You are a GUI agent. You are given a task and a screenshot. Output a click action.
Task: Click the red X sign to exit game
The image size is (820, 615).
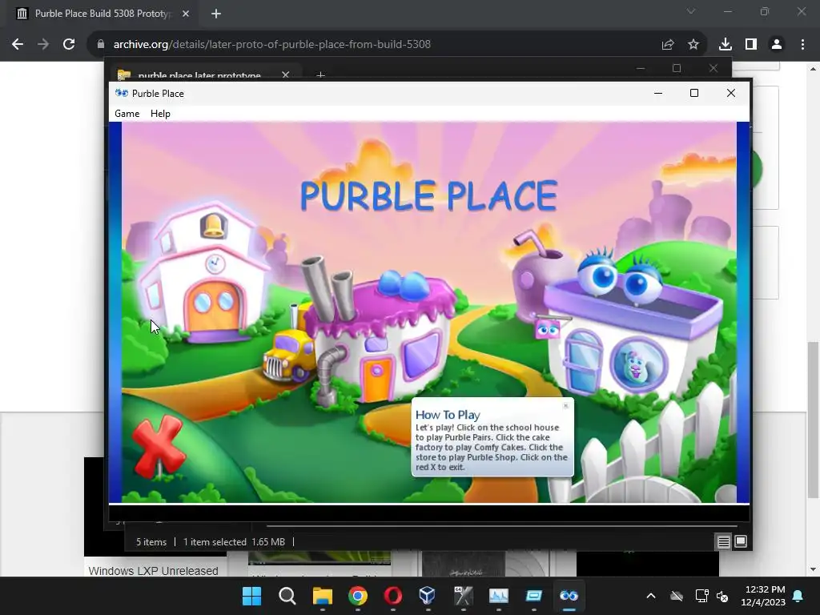point(159,446)
